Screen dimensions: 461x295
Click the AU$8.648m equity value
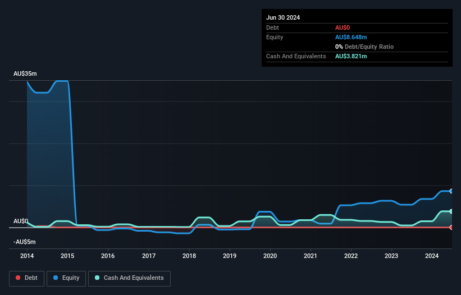pos(351,37)
